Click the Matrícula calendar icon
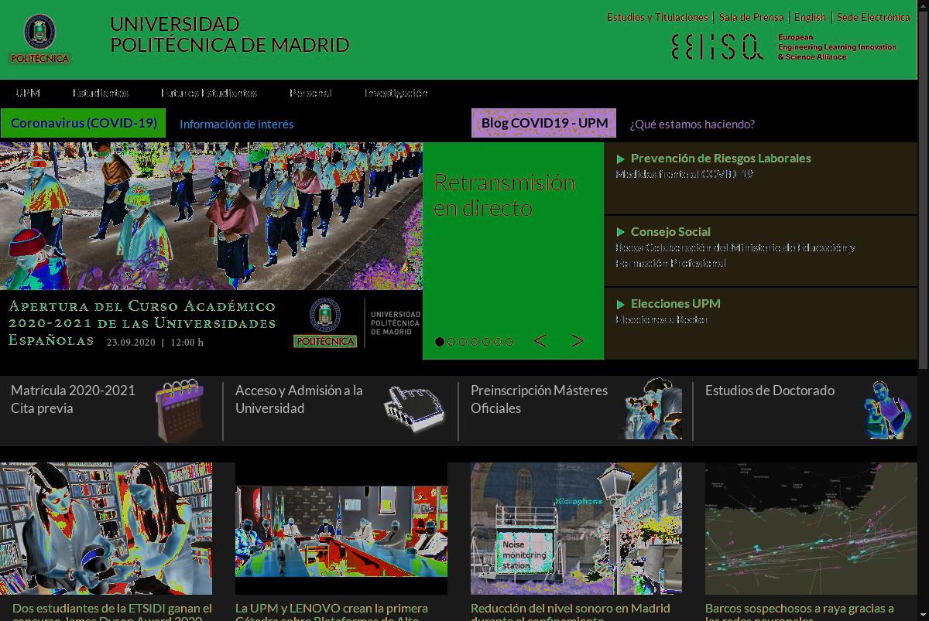 click(180, 409)
